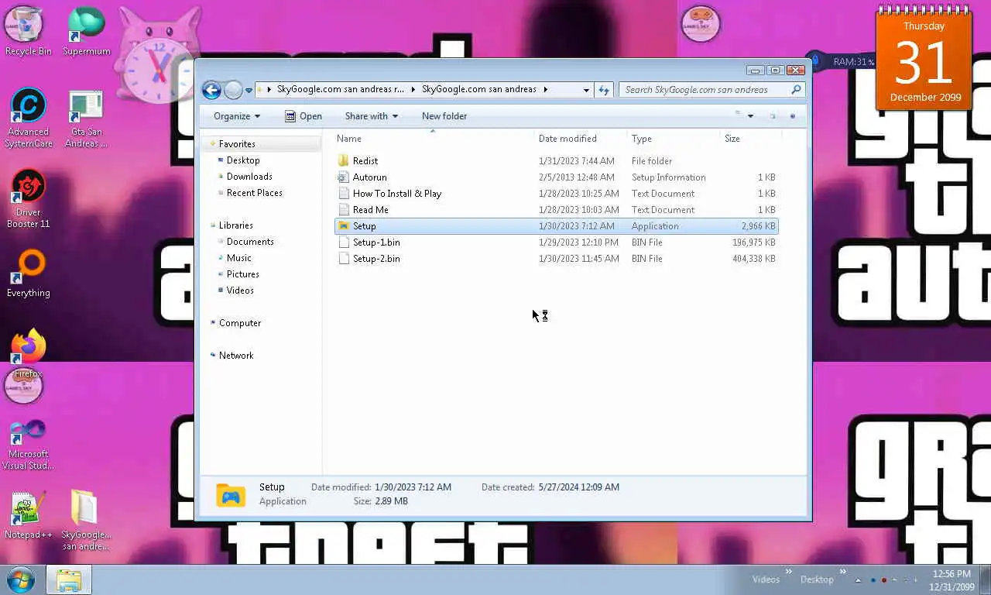
Task: Open the Windows Start button
Action: click(x=21, y=580)
